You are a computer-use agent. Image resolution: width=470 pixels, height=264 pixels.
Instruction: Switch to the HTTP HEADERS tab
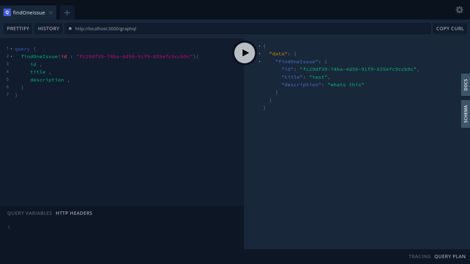click(74, 213)
